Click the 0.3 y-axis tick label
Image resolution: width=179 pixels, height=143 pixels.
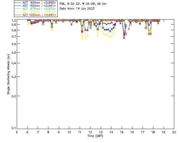(14, 77)
